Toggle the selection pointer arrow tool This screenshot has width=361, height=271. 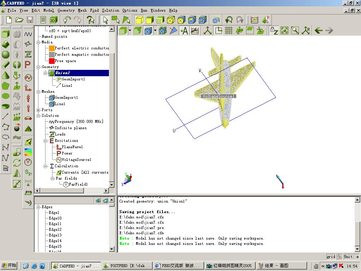[x=105, y=20]
